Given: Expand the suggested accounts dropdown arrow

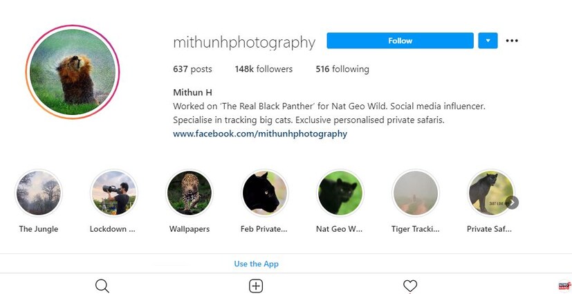Looking at the screenshot, I should coord(488,41).
